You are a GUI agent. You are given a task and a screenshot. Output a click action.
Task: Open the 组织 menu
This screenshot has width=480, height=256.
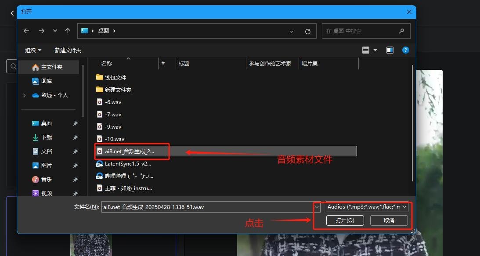tap(32, 50)
